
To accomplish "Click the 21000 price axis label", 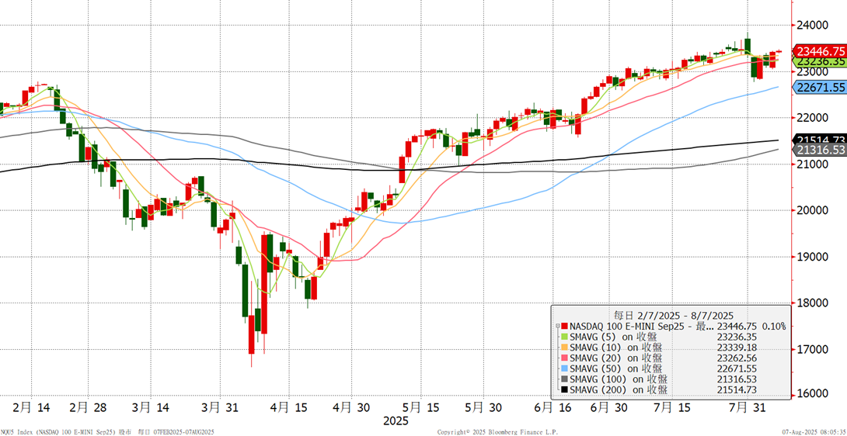I will click(x=814, y=164).
